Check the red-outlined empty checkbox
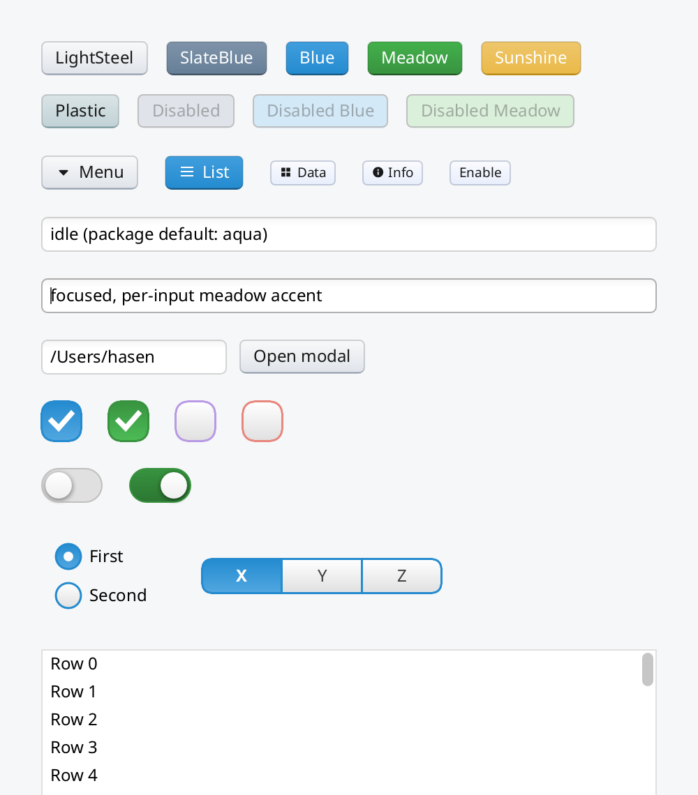 262,421
